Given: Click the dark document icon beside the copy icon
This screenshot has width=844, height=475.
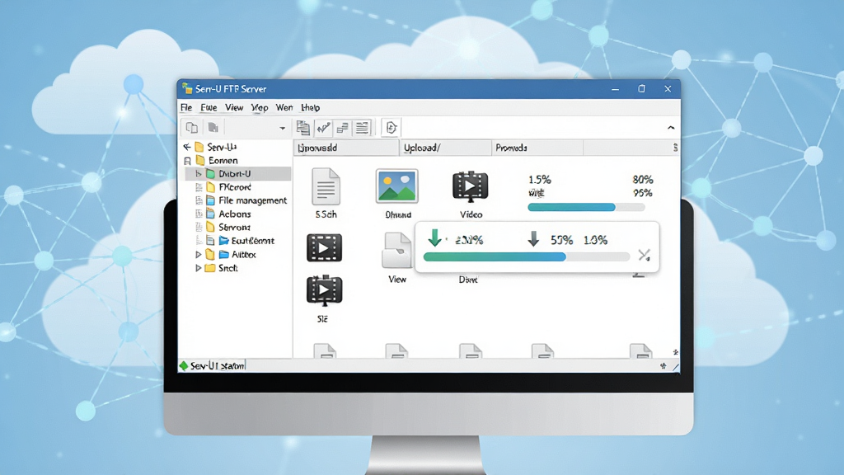Looking at the screenshot, I should (213, 128).
